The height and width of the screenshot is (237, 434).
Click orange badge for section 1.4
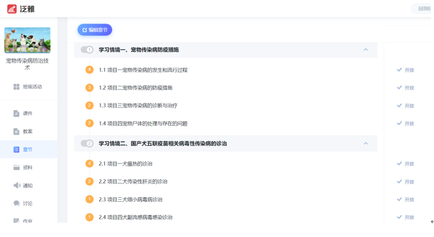[89, 123]
